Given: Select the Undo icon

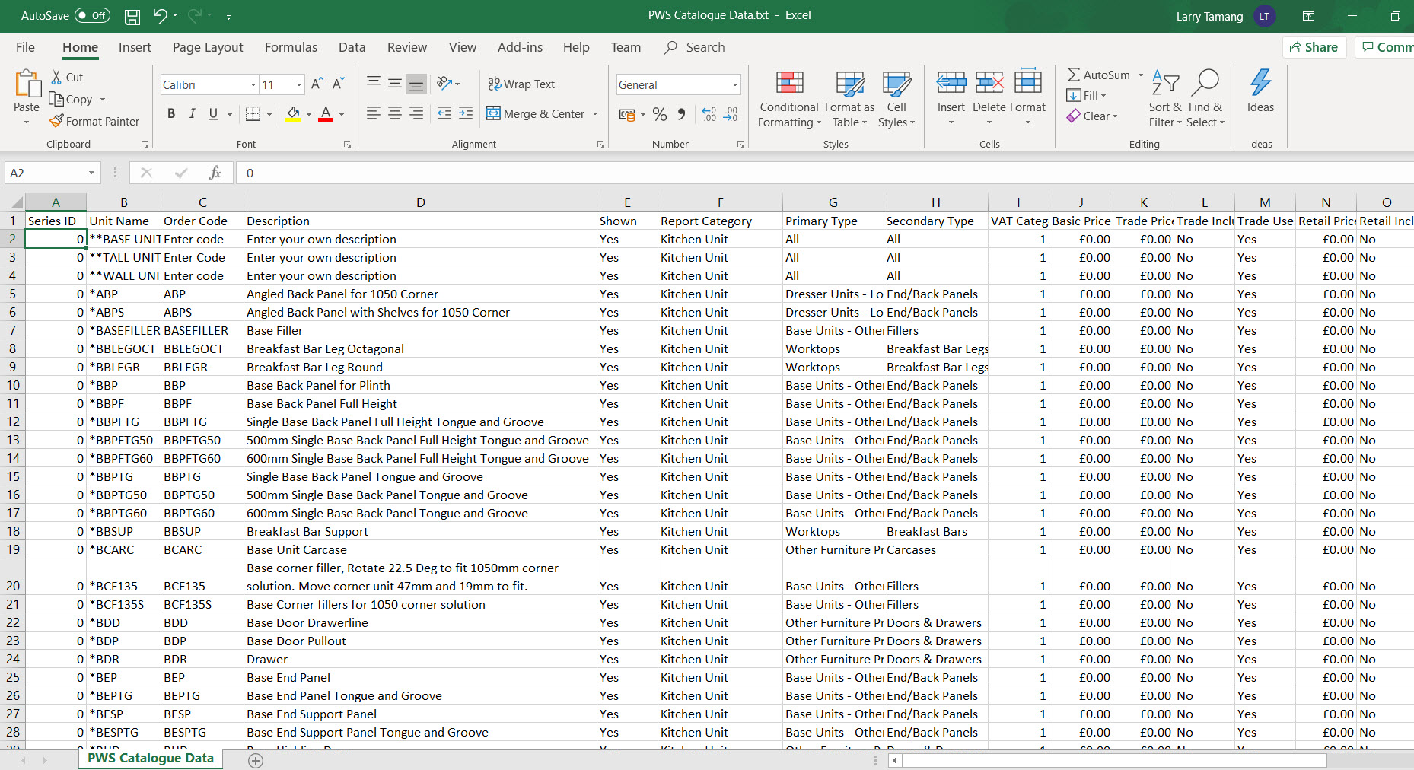Looking at the screenshot, I should tap(158, 15).
